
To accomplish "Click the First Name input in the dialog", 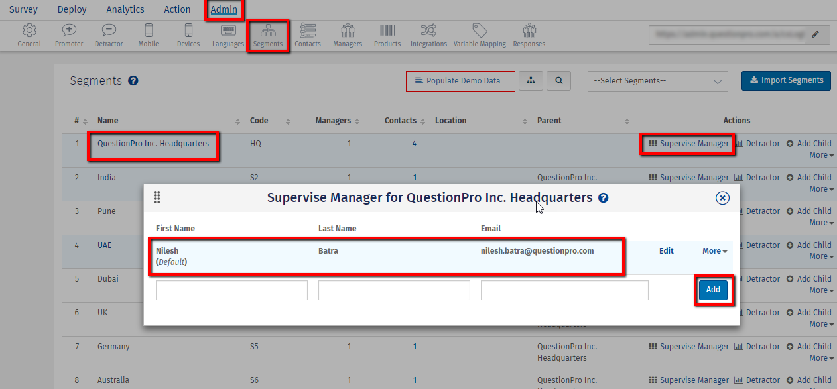I will click(x=231, y=290).
